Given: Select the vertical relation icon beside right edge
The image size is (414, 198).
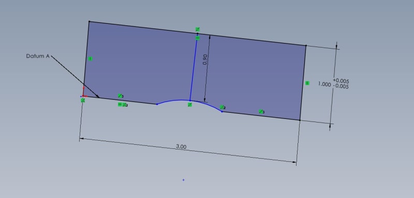Looking at the screenshot, I should [x=307, y=83].
